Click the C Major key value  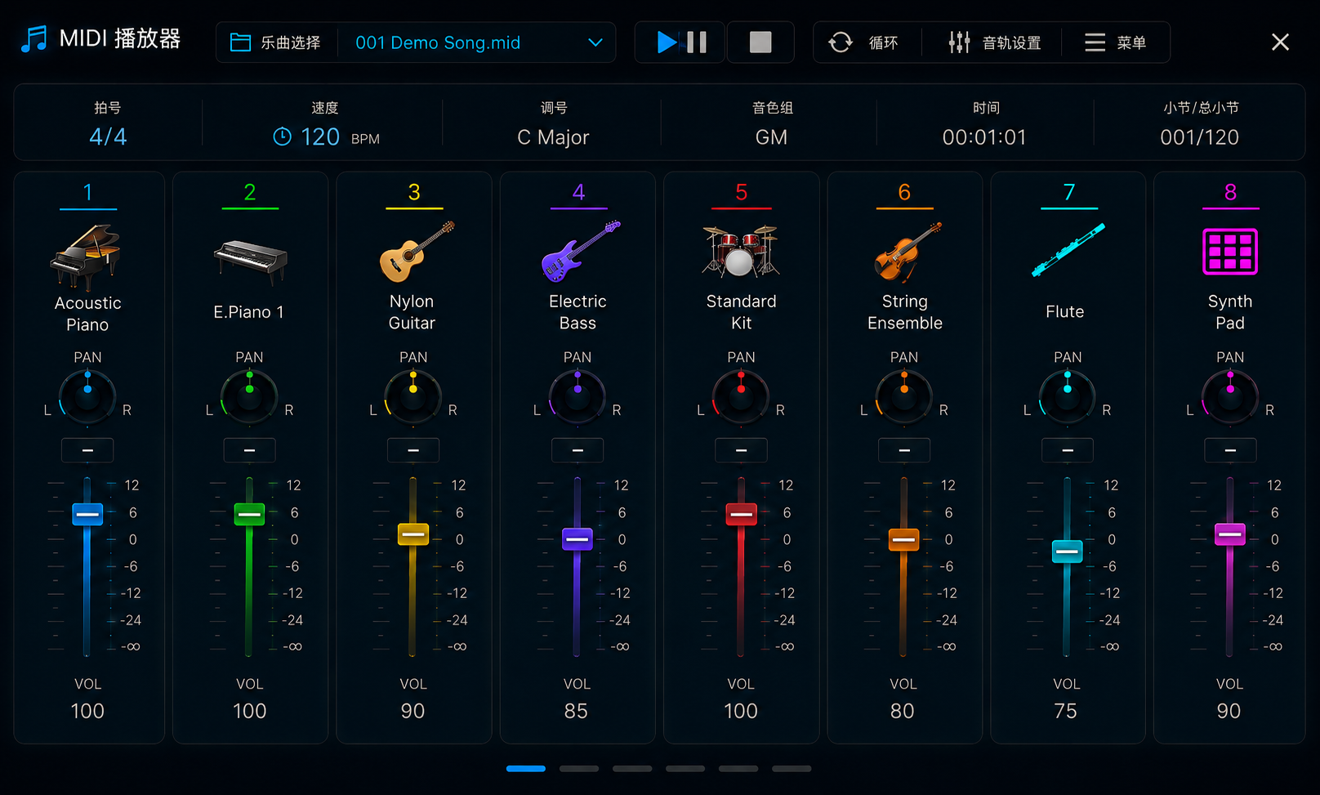[553, 137]
